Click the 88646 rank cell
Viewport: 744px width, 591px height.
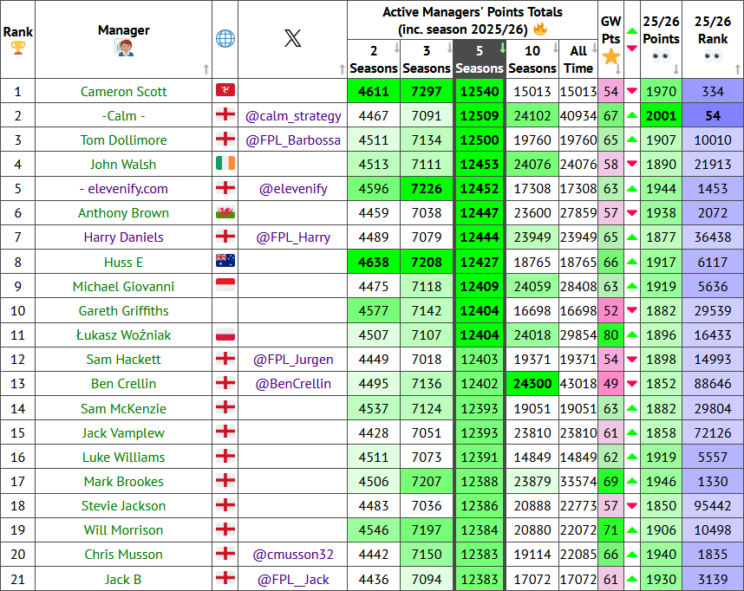[x=713, y=383]
